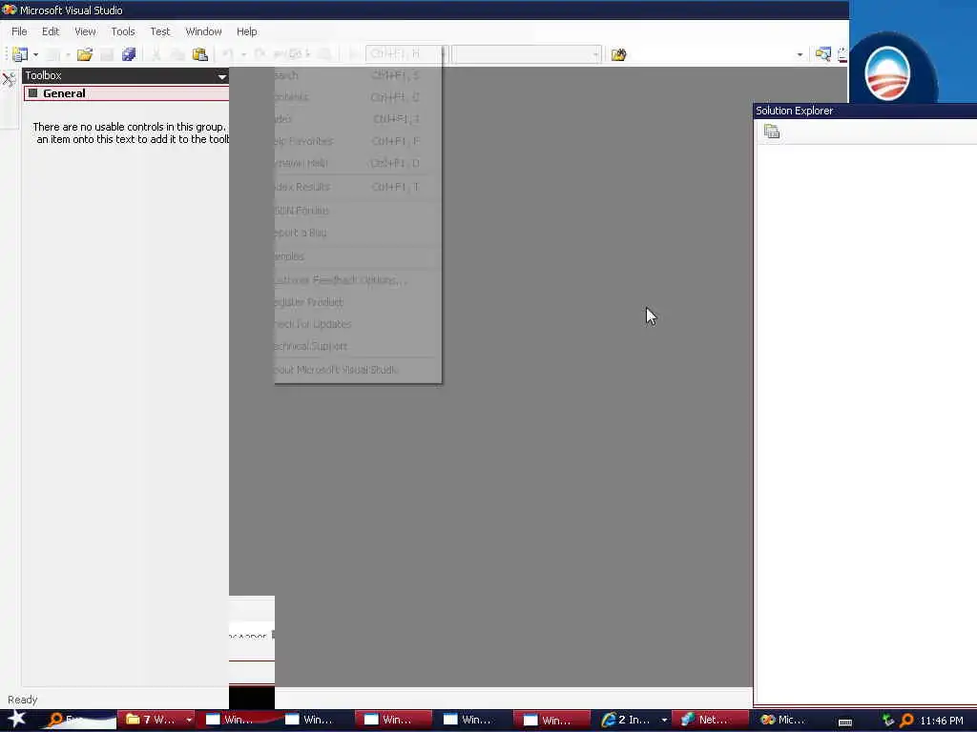Open the Toolbox window position dropdown
Viewport: 977px width, 732px height.
(221, 76)
